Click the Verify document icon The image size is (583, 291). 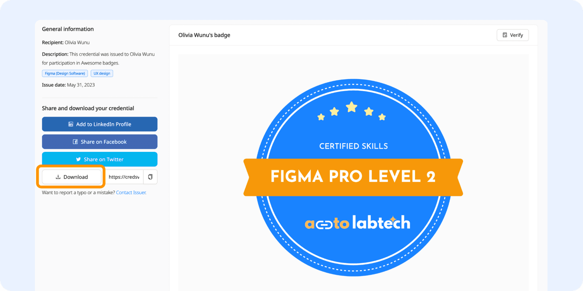click(x=505, y=35)
